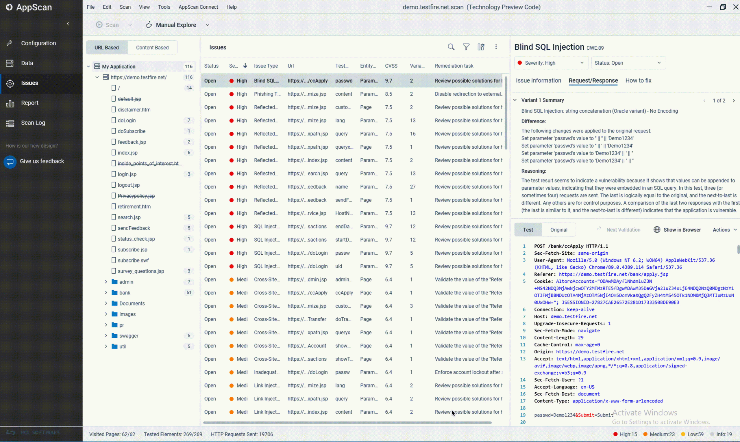The width and height of the screenshot is (740, 442).
Task: Open the AppScan Connect menu
Action: pyautogui.click(x=198, y=7)
